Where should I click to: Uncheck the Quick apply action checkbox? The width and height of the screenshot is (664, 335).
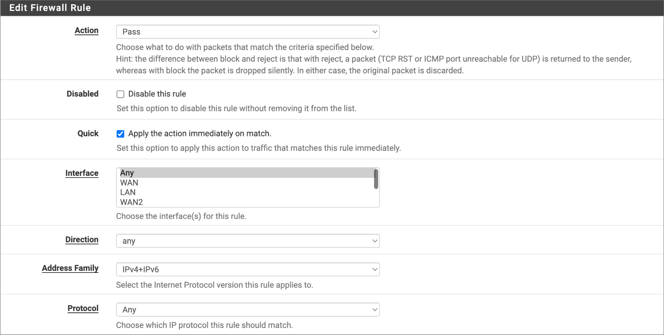click(120, 134)
